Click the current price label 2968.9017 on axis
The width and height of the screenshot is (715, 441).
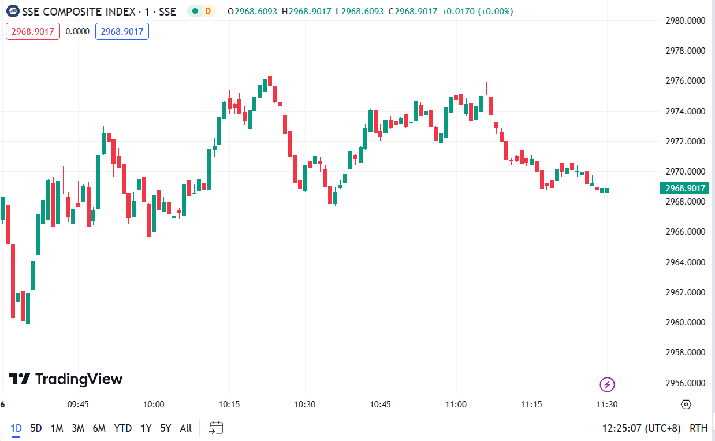[685, 188]
